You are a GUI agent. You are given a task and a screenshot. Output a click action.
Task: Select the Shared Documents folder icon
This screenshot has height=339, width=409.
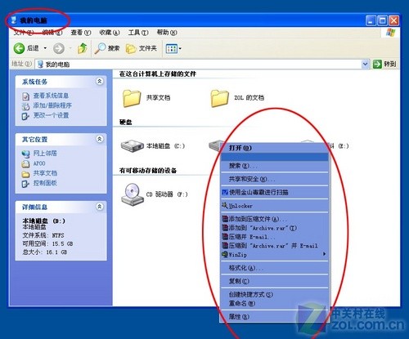(132, 98)
